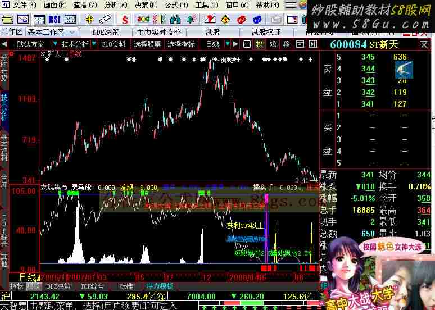Click the window layout panel icon
This screenshot has height=310, width=435.
[x=292, y=20]
